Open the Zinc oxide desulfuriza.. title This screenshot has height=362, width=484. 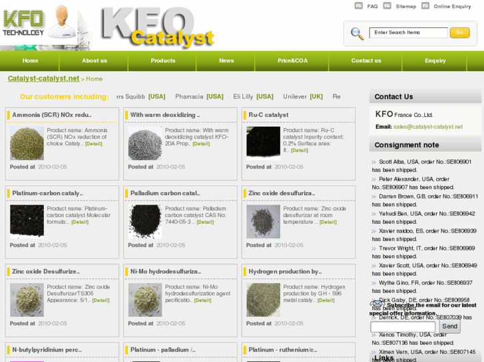click(282, 193)
